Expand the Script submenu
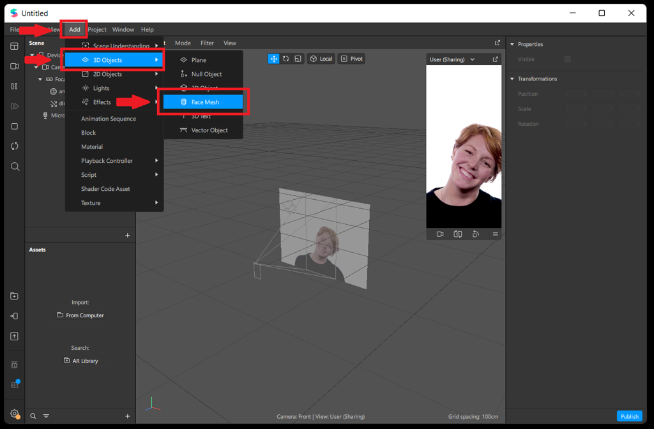The height and width of the screenshot is (429, 654). click(114, 175)
